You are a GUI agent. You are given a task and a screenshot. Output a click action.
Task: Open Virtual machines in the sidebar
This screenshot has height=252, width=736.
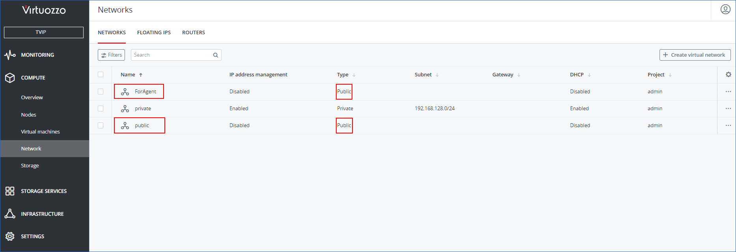point(40,132)
